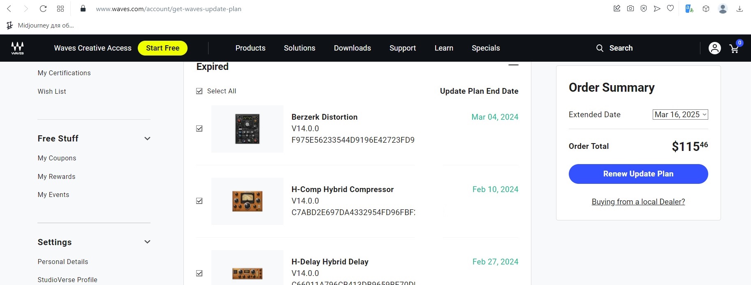
Task: Click the Search magnifier icon
Action: 600,48
